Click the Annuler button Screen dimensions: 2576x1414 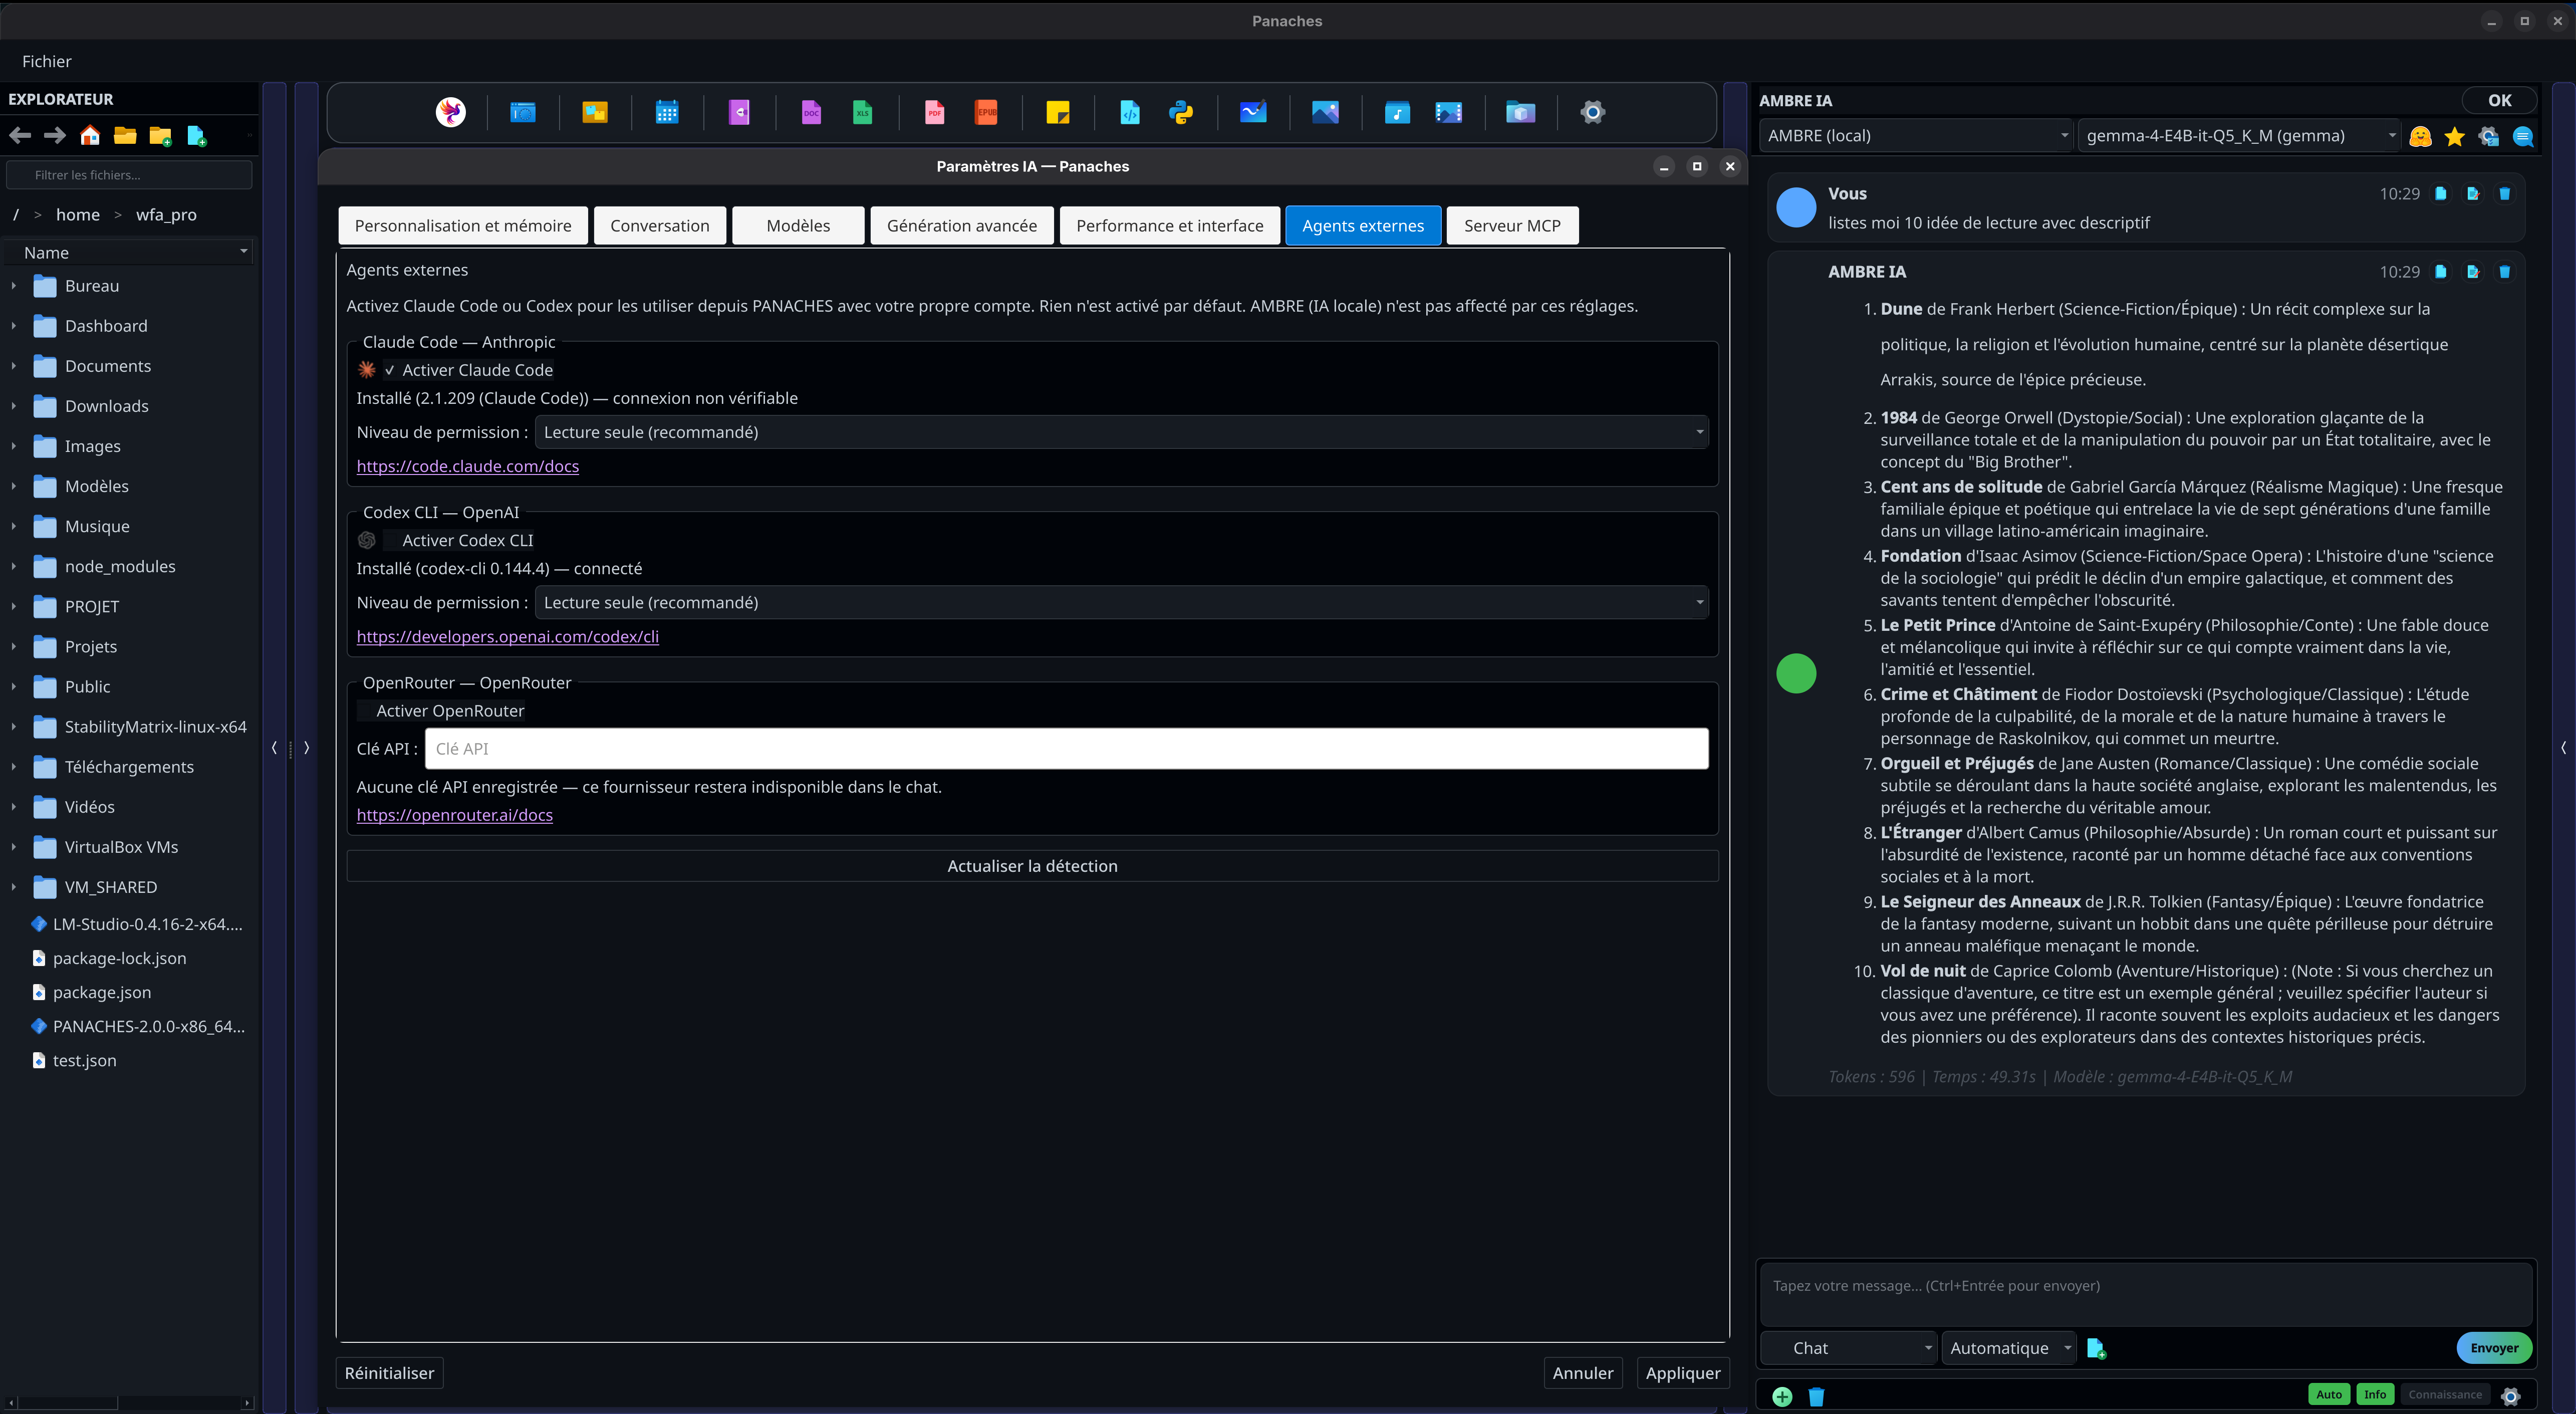tap(1583, 1373)
